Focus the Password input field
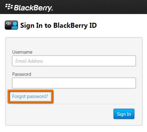This screenshot has width=147, height=132. [x=74, y=83]
